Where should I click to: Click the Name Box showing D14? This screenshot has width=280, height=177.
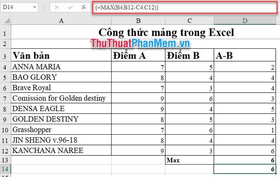(16, 7)
